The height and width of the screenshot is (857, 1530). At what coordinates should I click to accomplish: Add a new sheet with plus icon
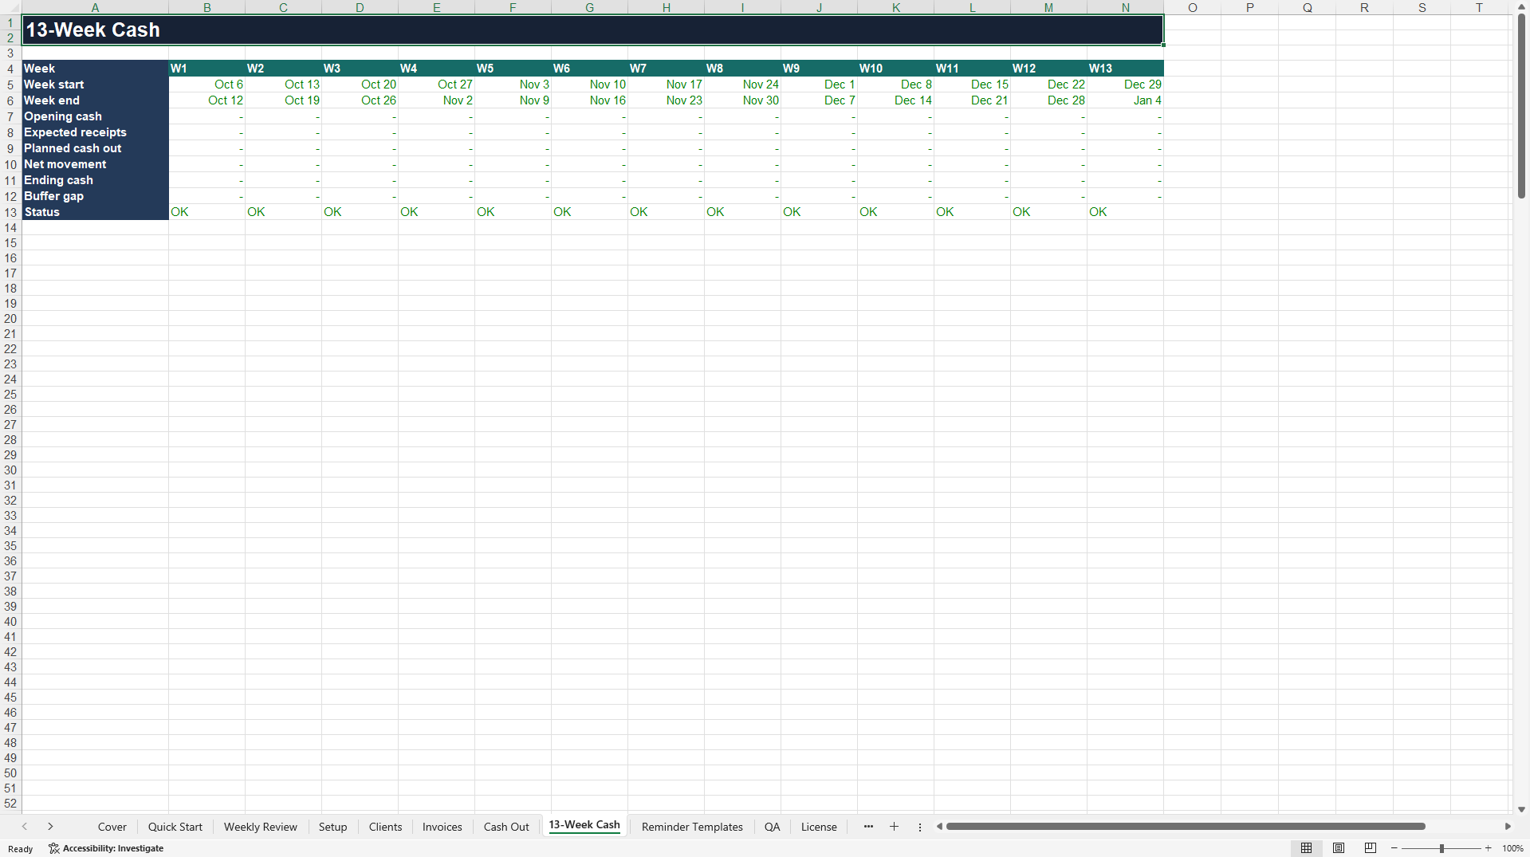click(x=894, y=827)
